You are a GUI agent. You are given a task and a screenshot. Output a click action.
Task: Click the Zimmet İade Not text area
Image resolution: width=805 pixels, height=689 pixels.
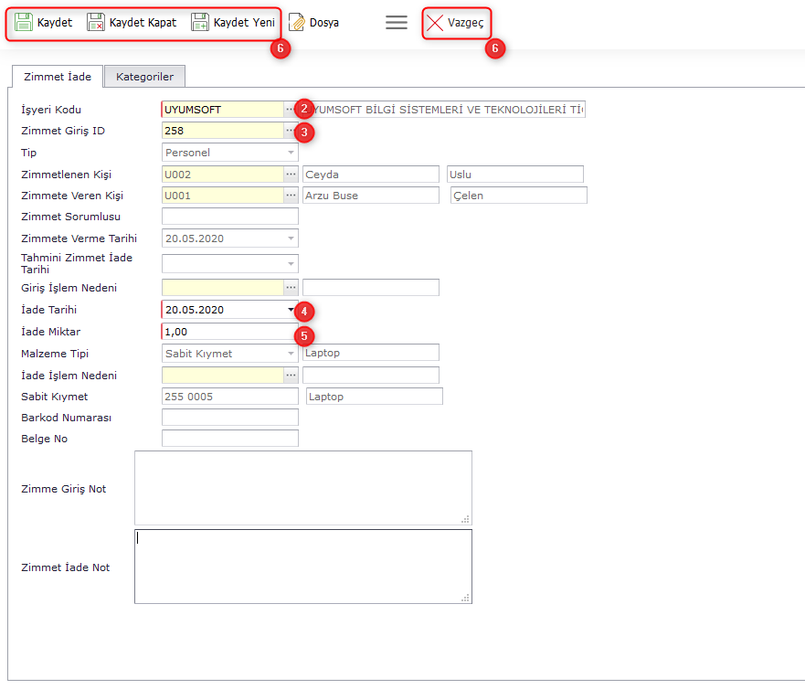point(302,566)
